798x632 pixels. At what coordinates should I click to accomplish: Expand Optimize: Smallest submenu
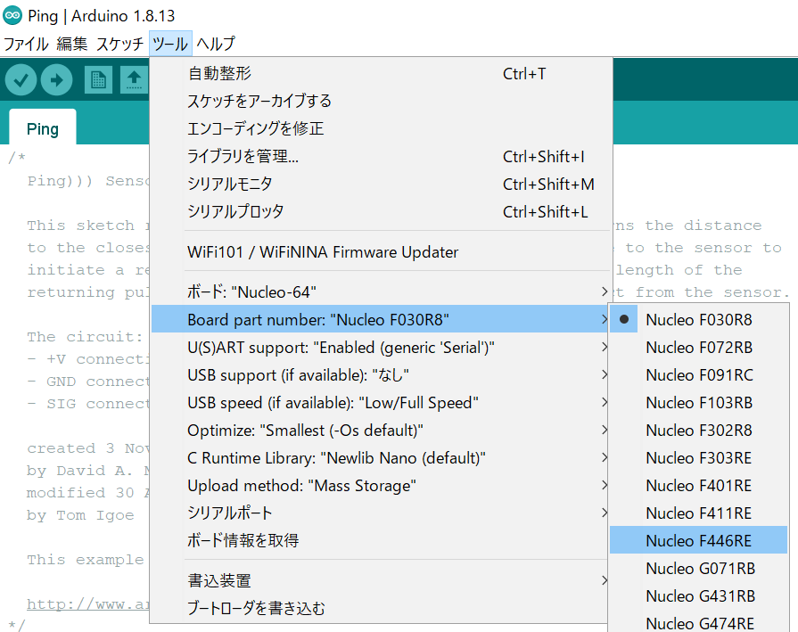pos(381,430)
